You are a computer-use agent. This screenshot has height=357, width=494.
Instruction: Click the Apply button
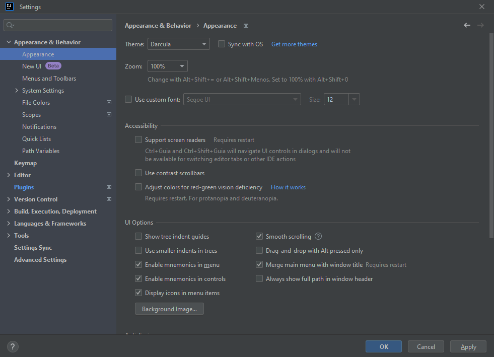coord(468,346)
